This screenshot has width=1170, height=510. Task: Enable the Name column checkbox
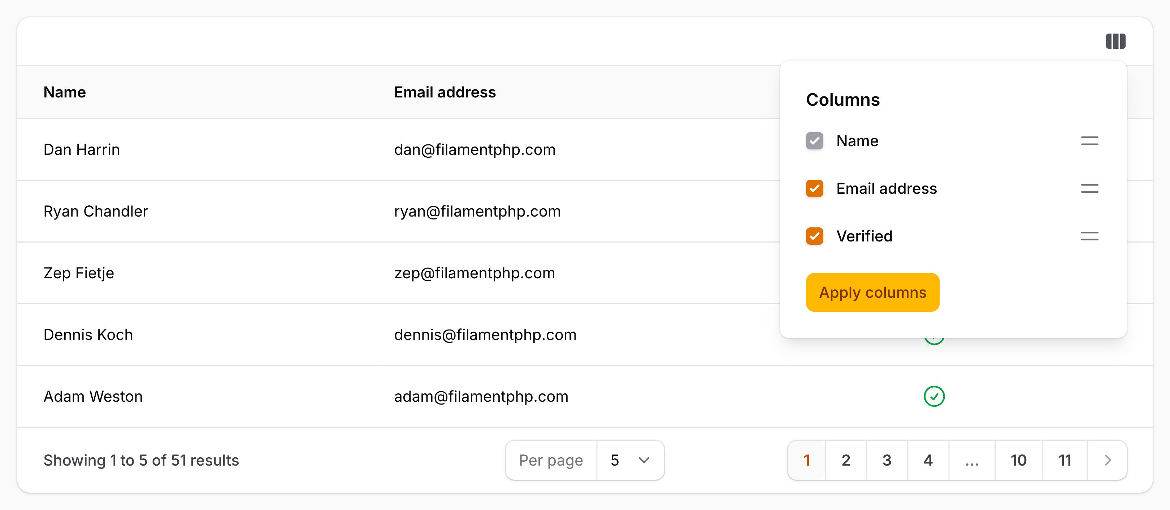[x=814, y=141]
